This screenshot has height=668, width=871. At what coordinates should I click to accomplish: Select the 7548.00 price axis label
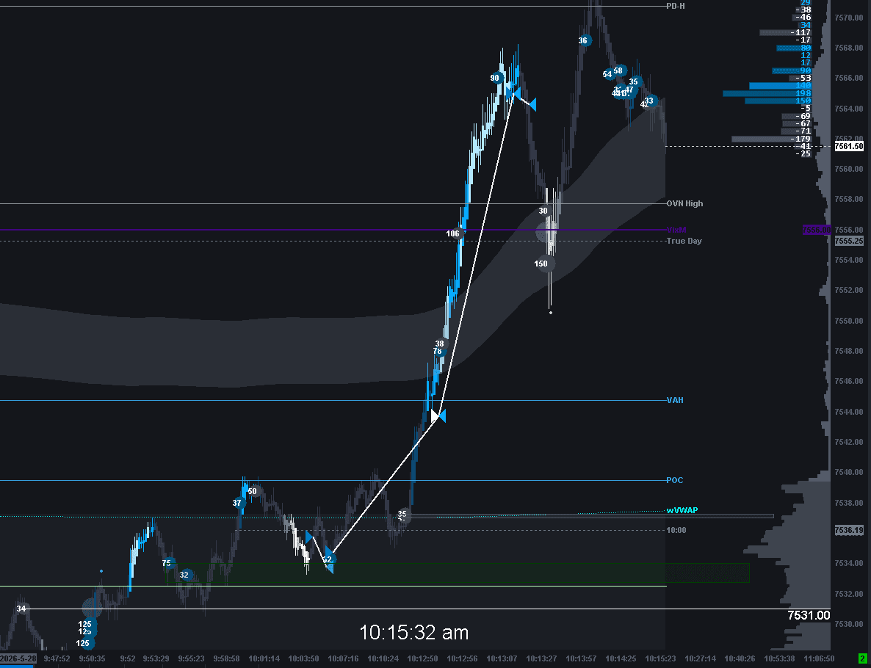tap(848, 351)
